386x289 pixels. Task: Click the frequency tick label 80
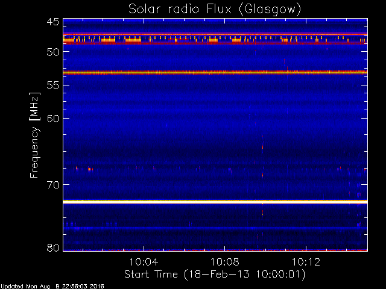(x=53, y=247)
